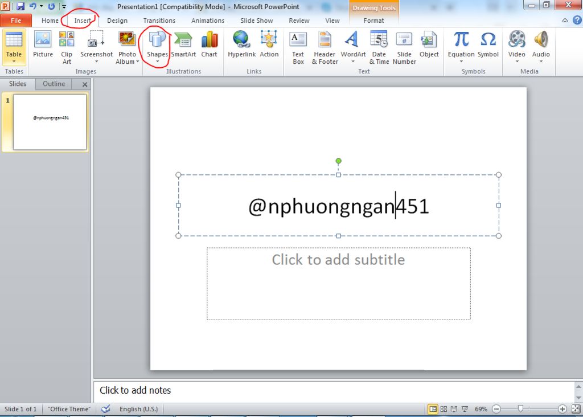The width and height of the screenshot is (583, 417).
Task: Open the Review tab
Action: [299, 21]
